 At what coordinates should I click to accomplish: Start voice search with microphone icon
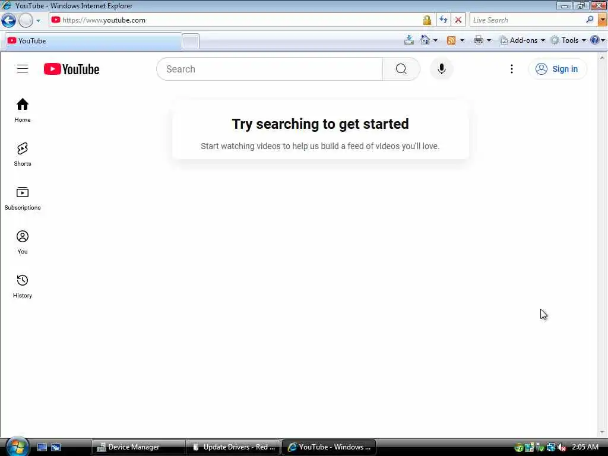tap(441, 69)
